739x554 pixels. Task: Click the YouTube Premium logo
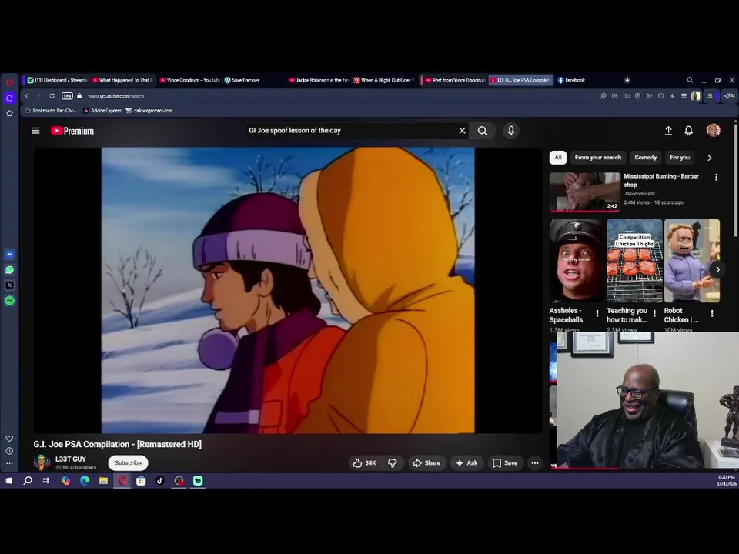(72, 131)
